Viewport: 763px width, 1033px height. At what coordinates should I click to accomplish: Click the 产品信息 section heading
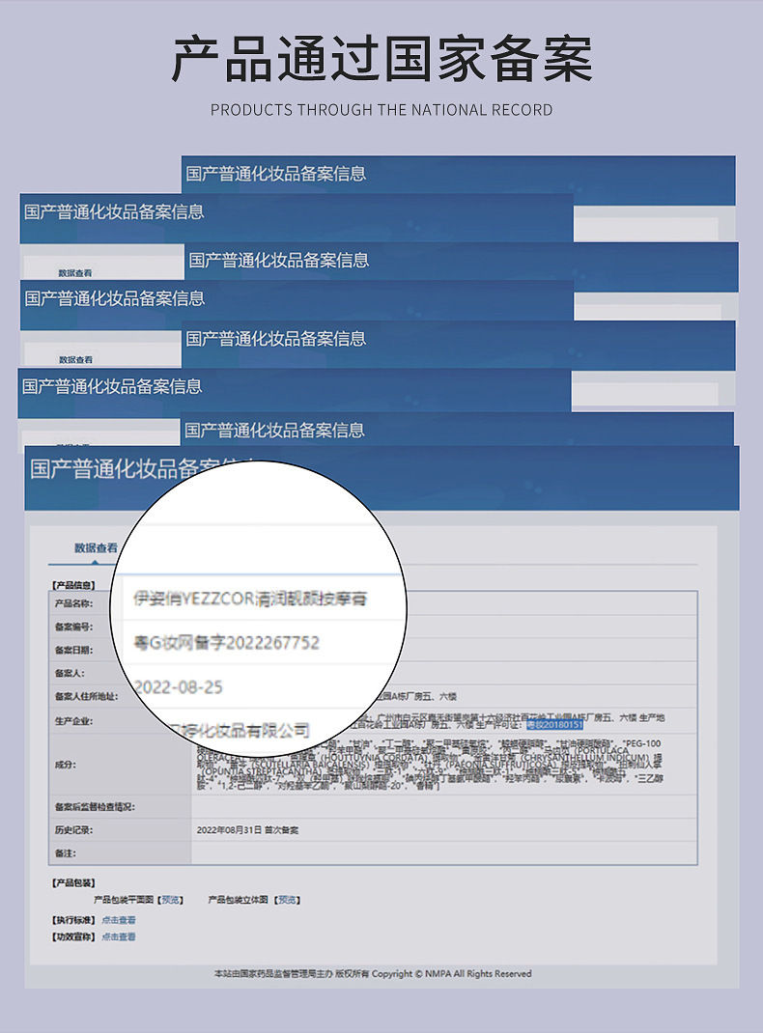(73, 584)
